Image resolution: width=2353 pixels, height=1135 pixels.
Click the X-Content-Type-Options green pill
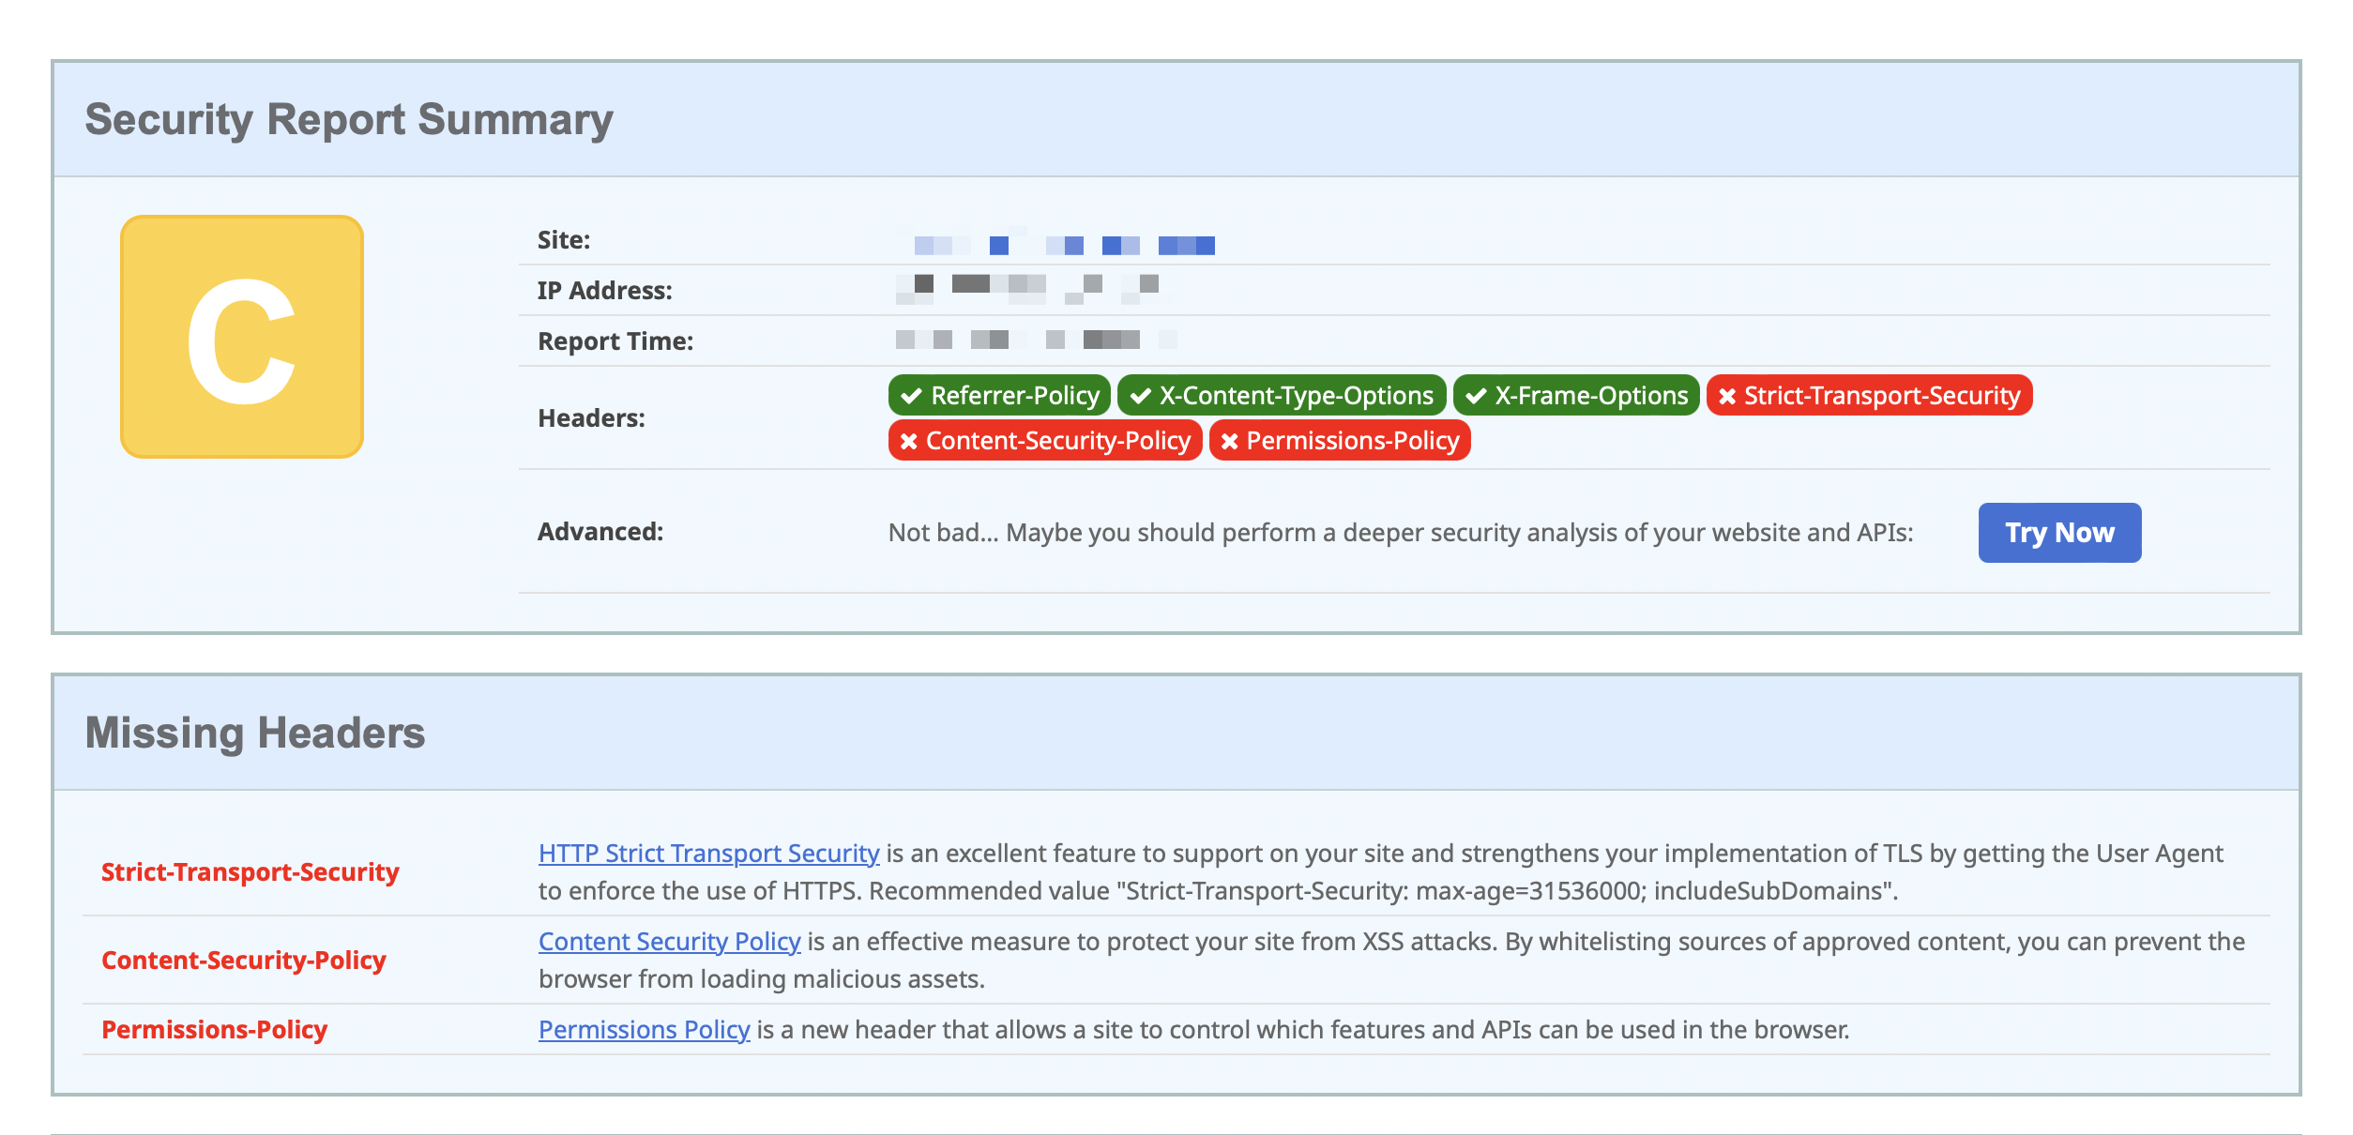pos(1281,396)
